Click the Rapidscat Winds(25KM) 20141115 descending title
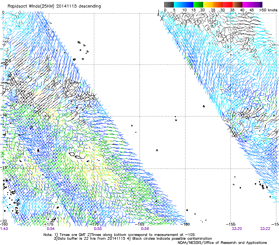The height and width of the screenshot is (245, 279). coord(54,6)
